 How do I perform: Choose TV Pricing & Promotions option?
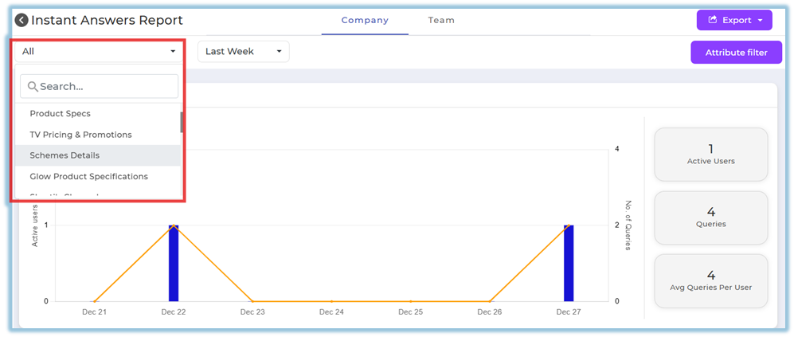[80, 135]
